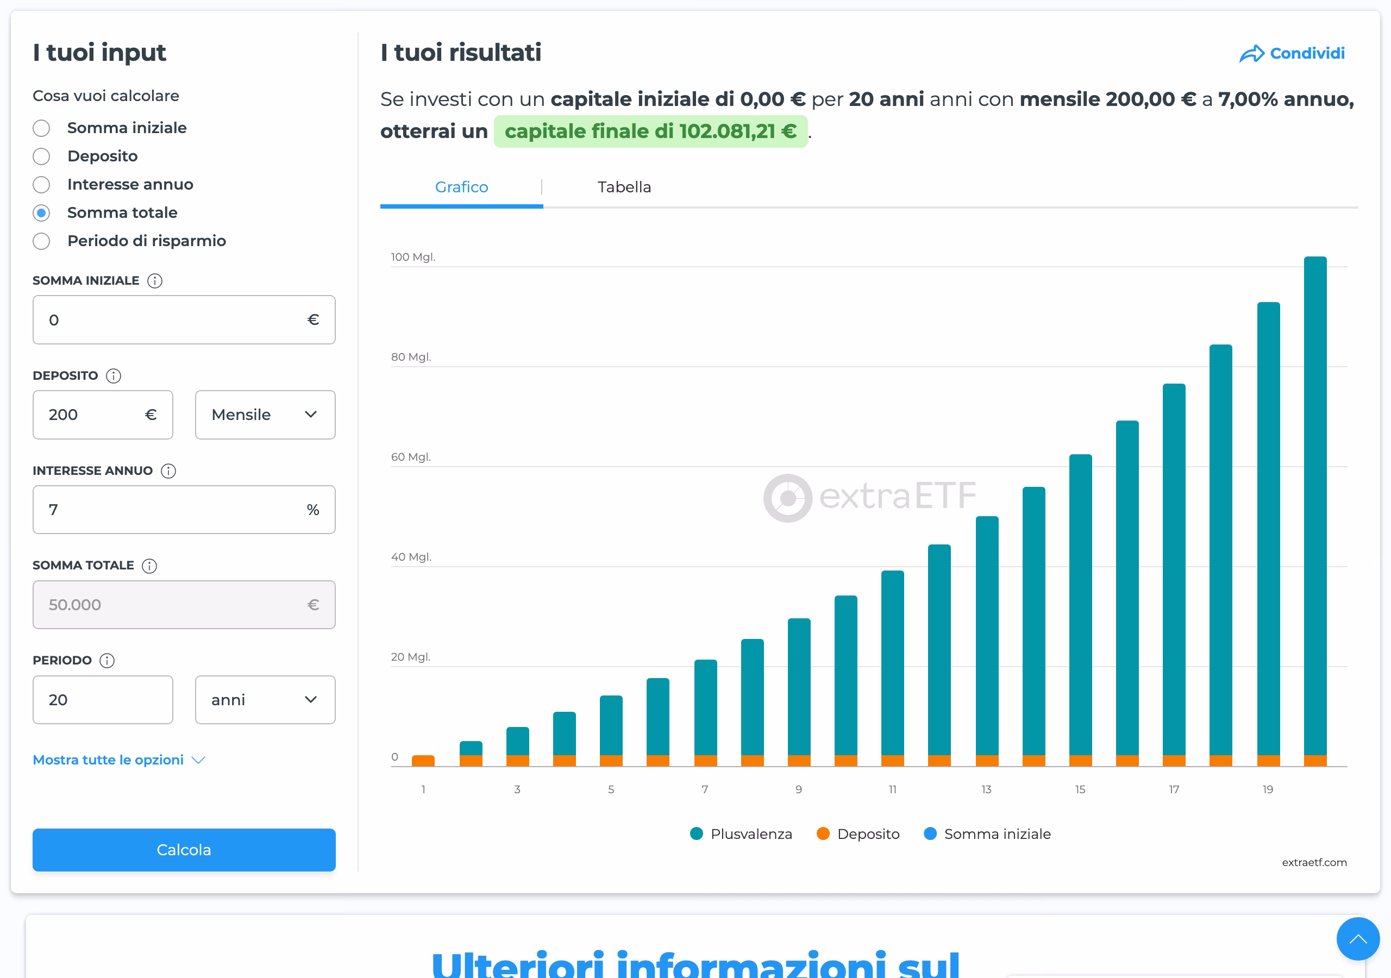Viewport: 1391px width, 978px height.
Task: Click the Calcola button
Action: point(184,850)
